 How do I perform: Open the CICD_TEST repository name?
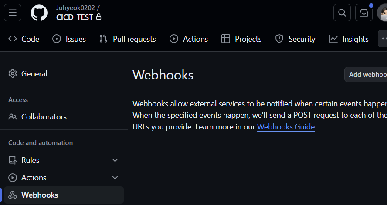pos(75,17)
